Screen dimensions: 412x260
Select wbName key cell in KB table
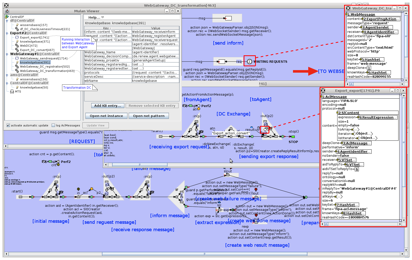point(108,81)
